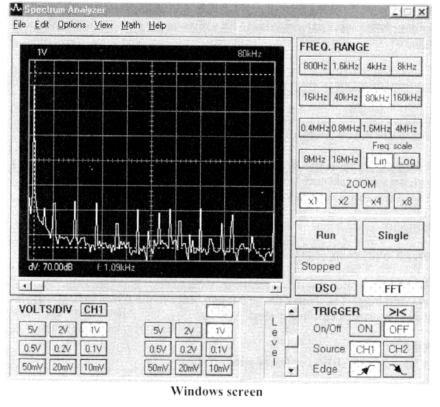Image resolution: width=440 pixels, height=407 pixels.
Task: Click trigger level down arrow
Action: [291, 369]
